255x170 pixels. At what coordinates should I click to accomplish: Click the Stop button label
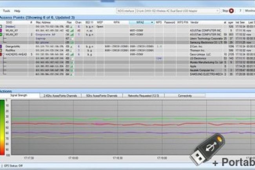pyautogui.click(x=225, y=11)
